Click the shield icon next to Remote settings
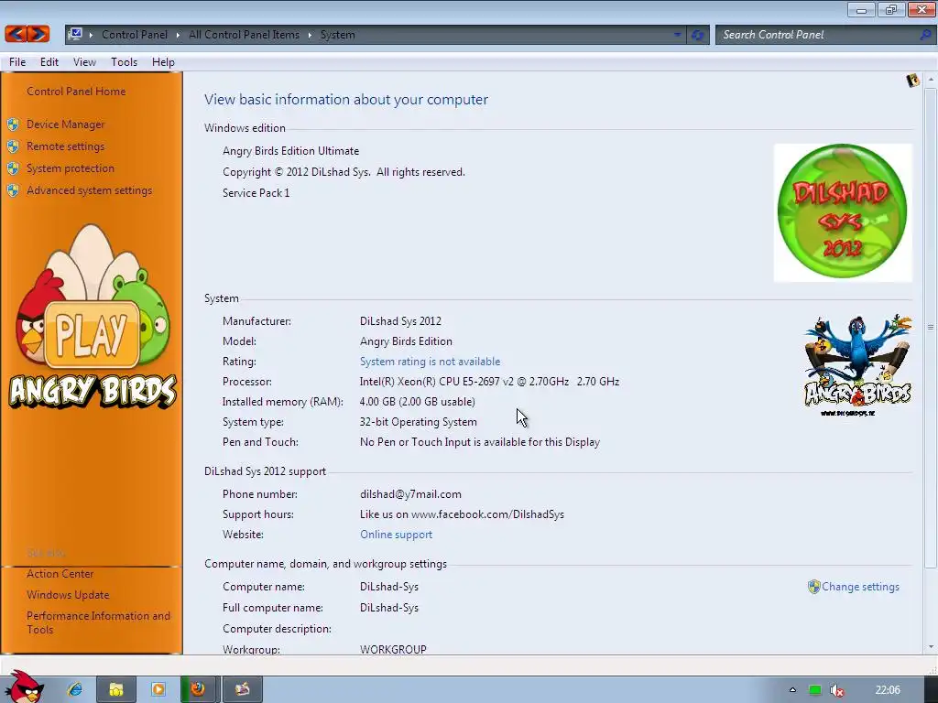This screenshot has height=703, width=938. 13,146
